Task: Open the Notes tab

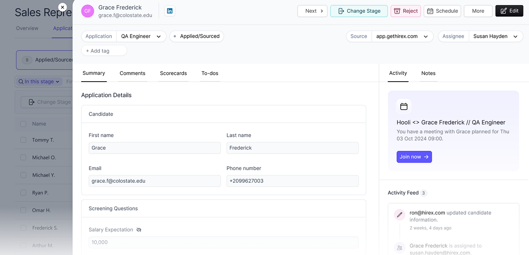Action: [428, 73]
